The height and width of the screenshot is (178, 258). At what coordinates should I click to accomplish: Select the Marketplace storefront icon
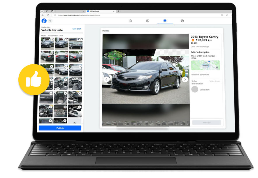pos(164,21)
